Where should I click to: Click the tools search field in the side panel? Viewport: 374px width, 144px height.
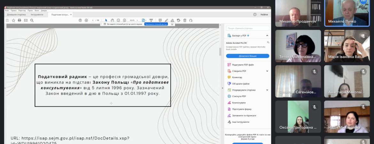pyautogui.click(x=248, y=28)
